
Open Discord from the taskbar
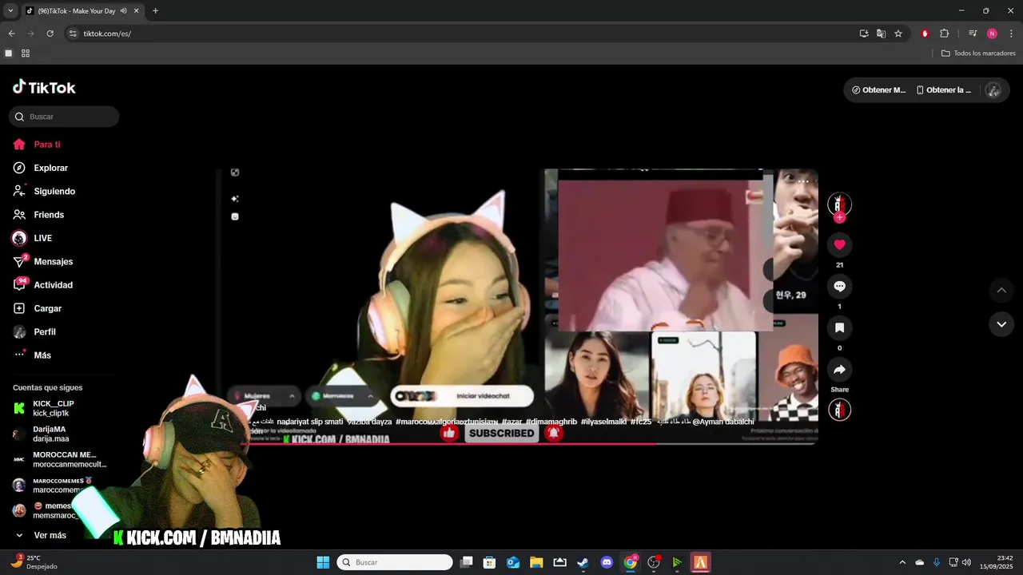pos(607,562)
